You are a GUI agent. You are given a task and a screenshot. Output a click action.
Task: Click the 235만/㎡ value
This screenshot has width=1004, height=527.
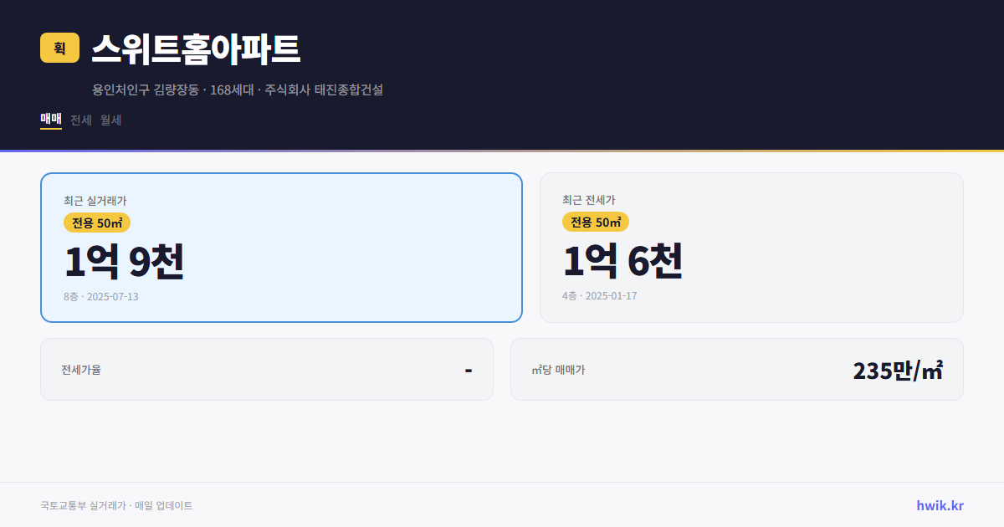pyautogui.click(x=898, y=369)
